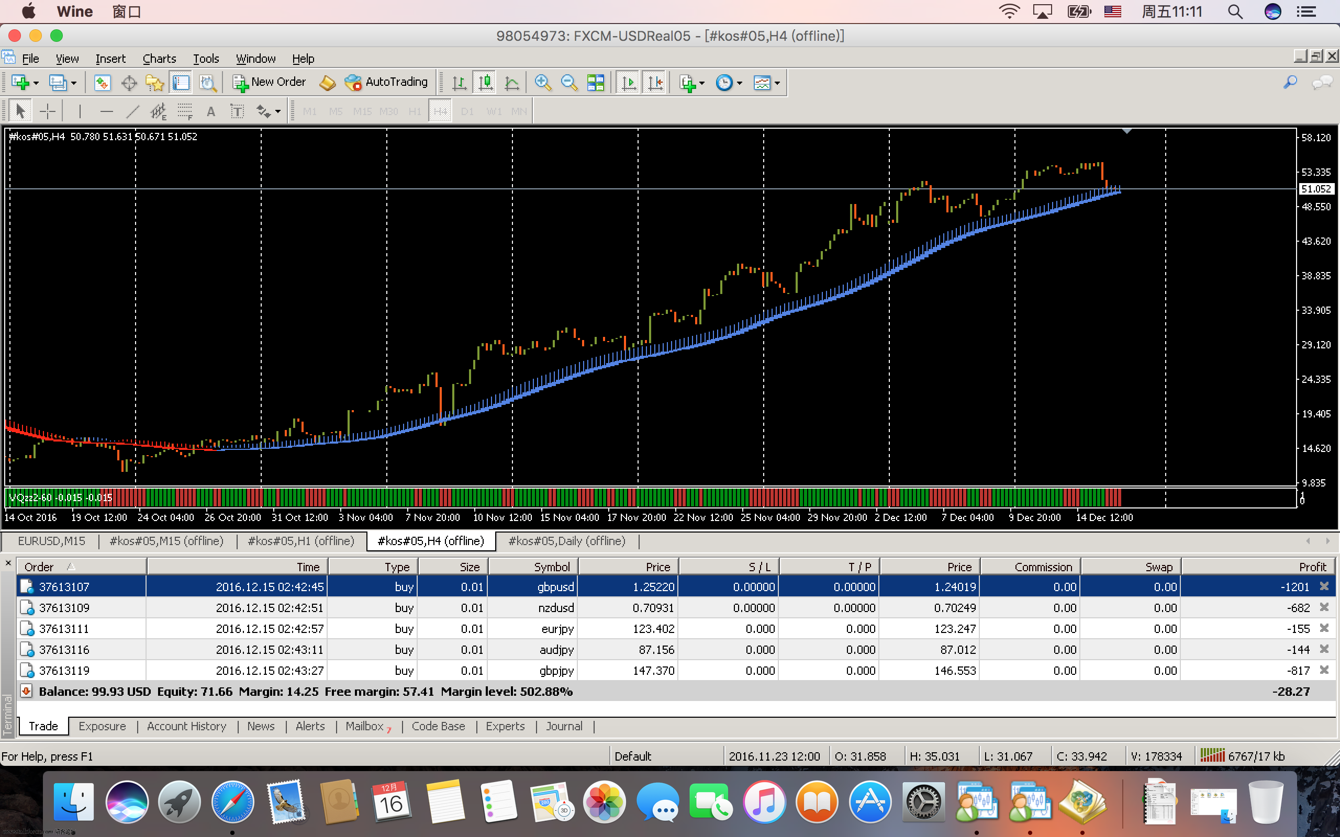The image size is (1340, 837).
Task: Click the chart shift triangle marker
Action: [x=1126, y=132]
